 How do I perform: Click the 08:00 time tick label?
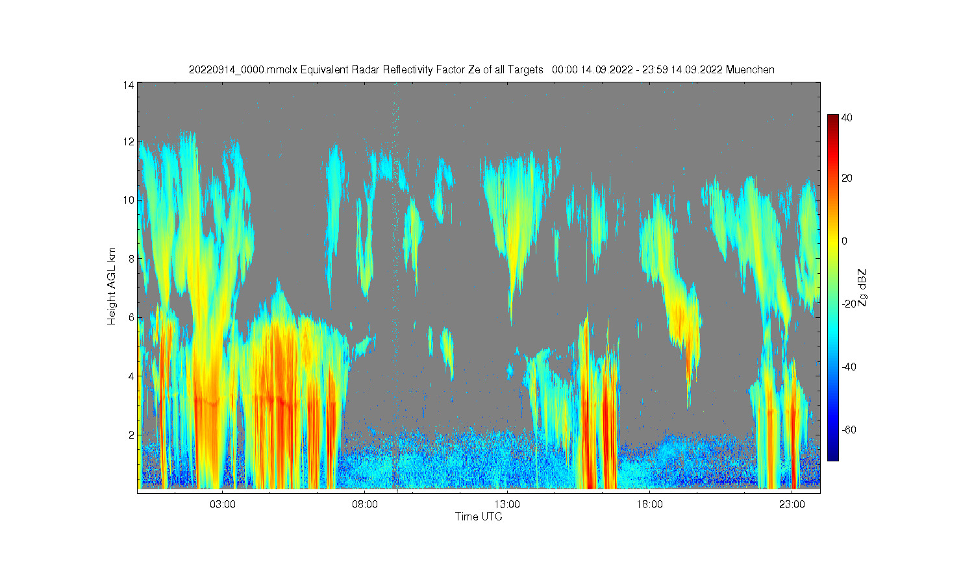click(x=364, y=505)
